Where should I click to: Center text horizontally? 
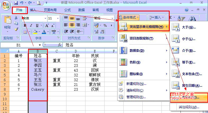[x=72, y=25]
